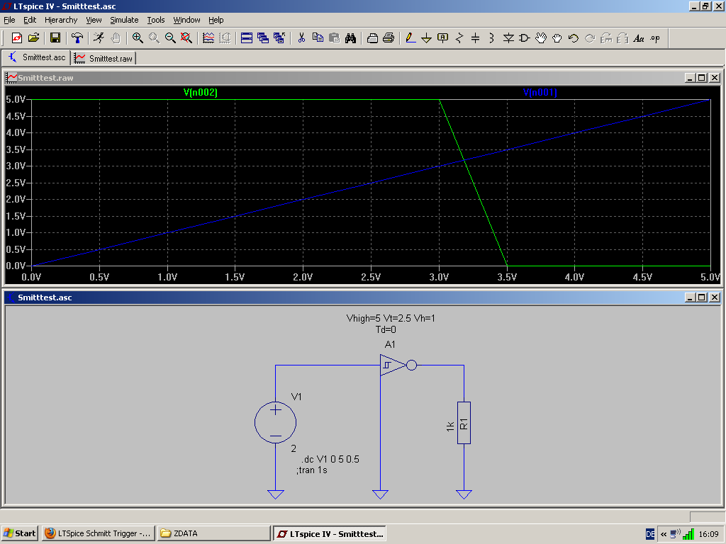Choose the Diode component tool

point(508,38)
